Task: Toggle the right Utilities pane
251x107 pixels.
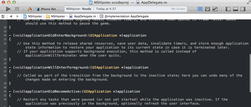Action: tap(242, 9)
